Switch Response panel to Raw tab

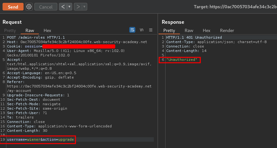coord(189,30)
